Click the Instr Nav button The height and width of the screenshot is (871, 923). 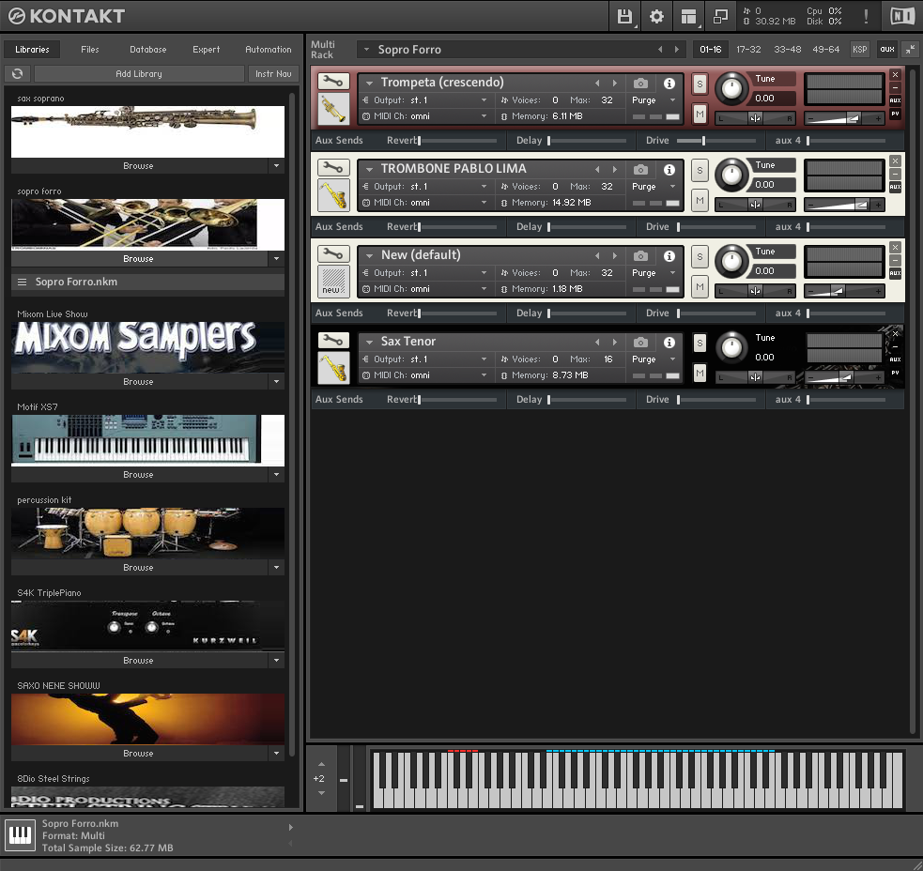click(273, 73)
